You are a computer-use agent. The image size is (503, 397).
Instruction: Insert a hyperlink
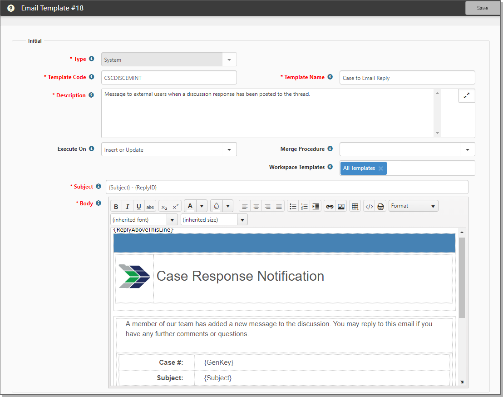click(330, 206)
